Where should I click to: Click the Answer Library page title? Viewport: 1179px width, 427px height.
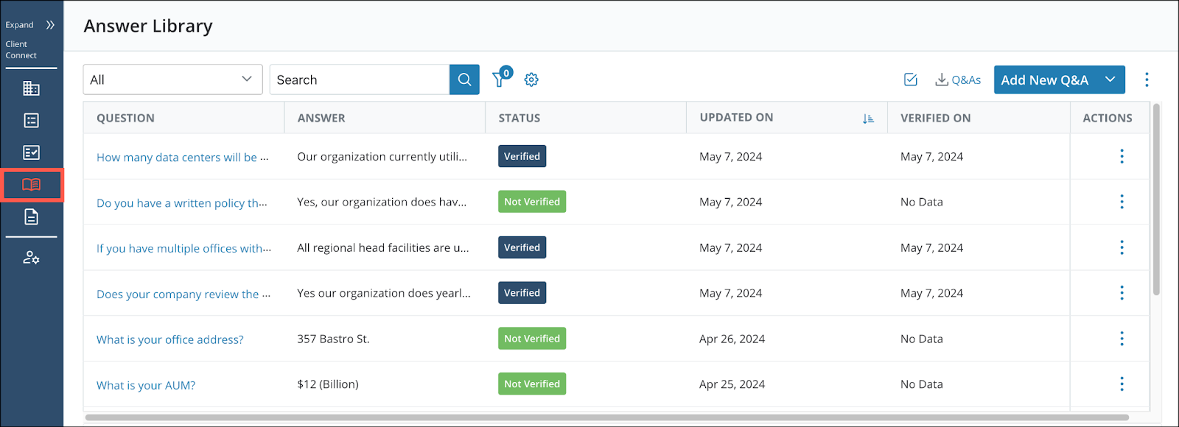point(148,26)
